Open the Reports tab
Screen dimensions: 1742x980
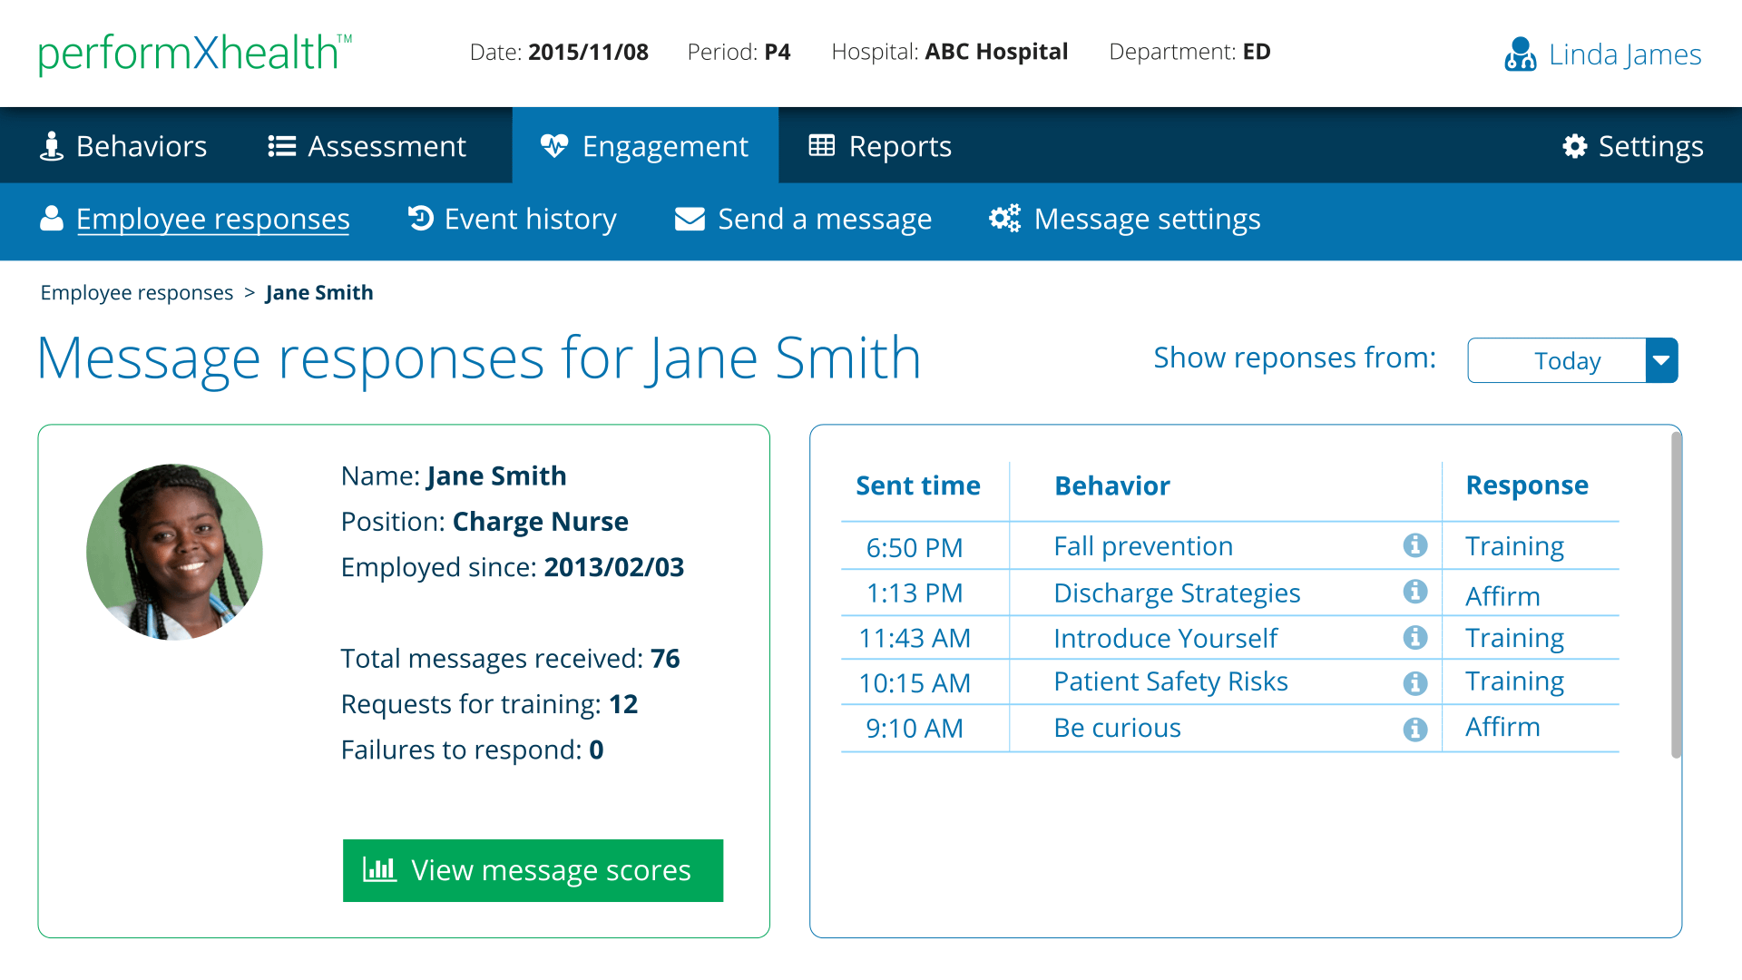coord(881,146)
